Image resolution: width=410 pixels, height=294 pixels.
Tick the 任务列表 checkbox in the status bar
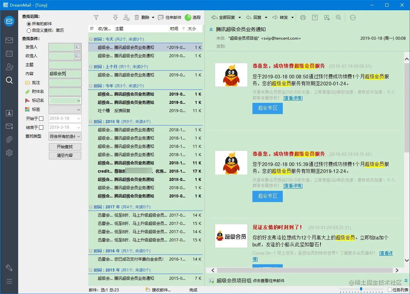[x=390, y=290]
